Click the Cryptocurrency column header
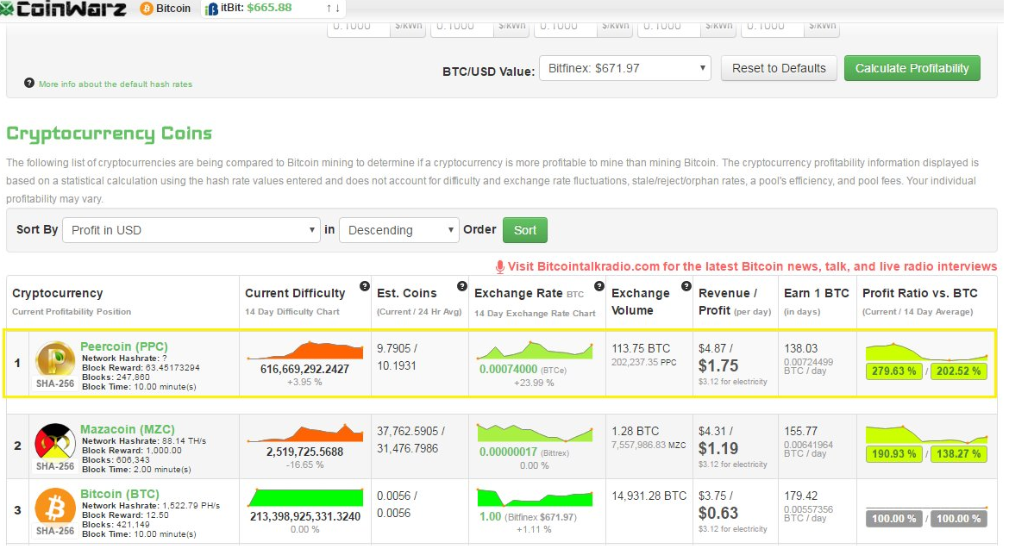 (57, 293)
